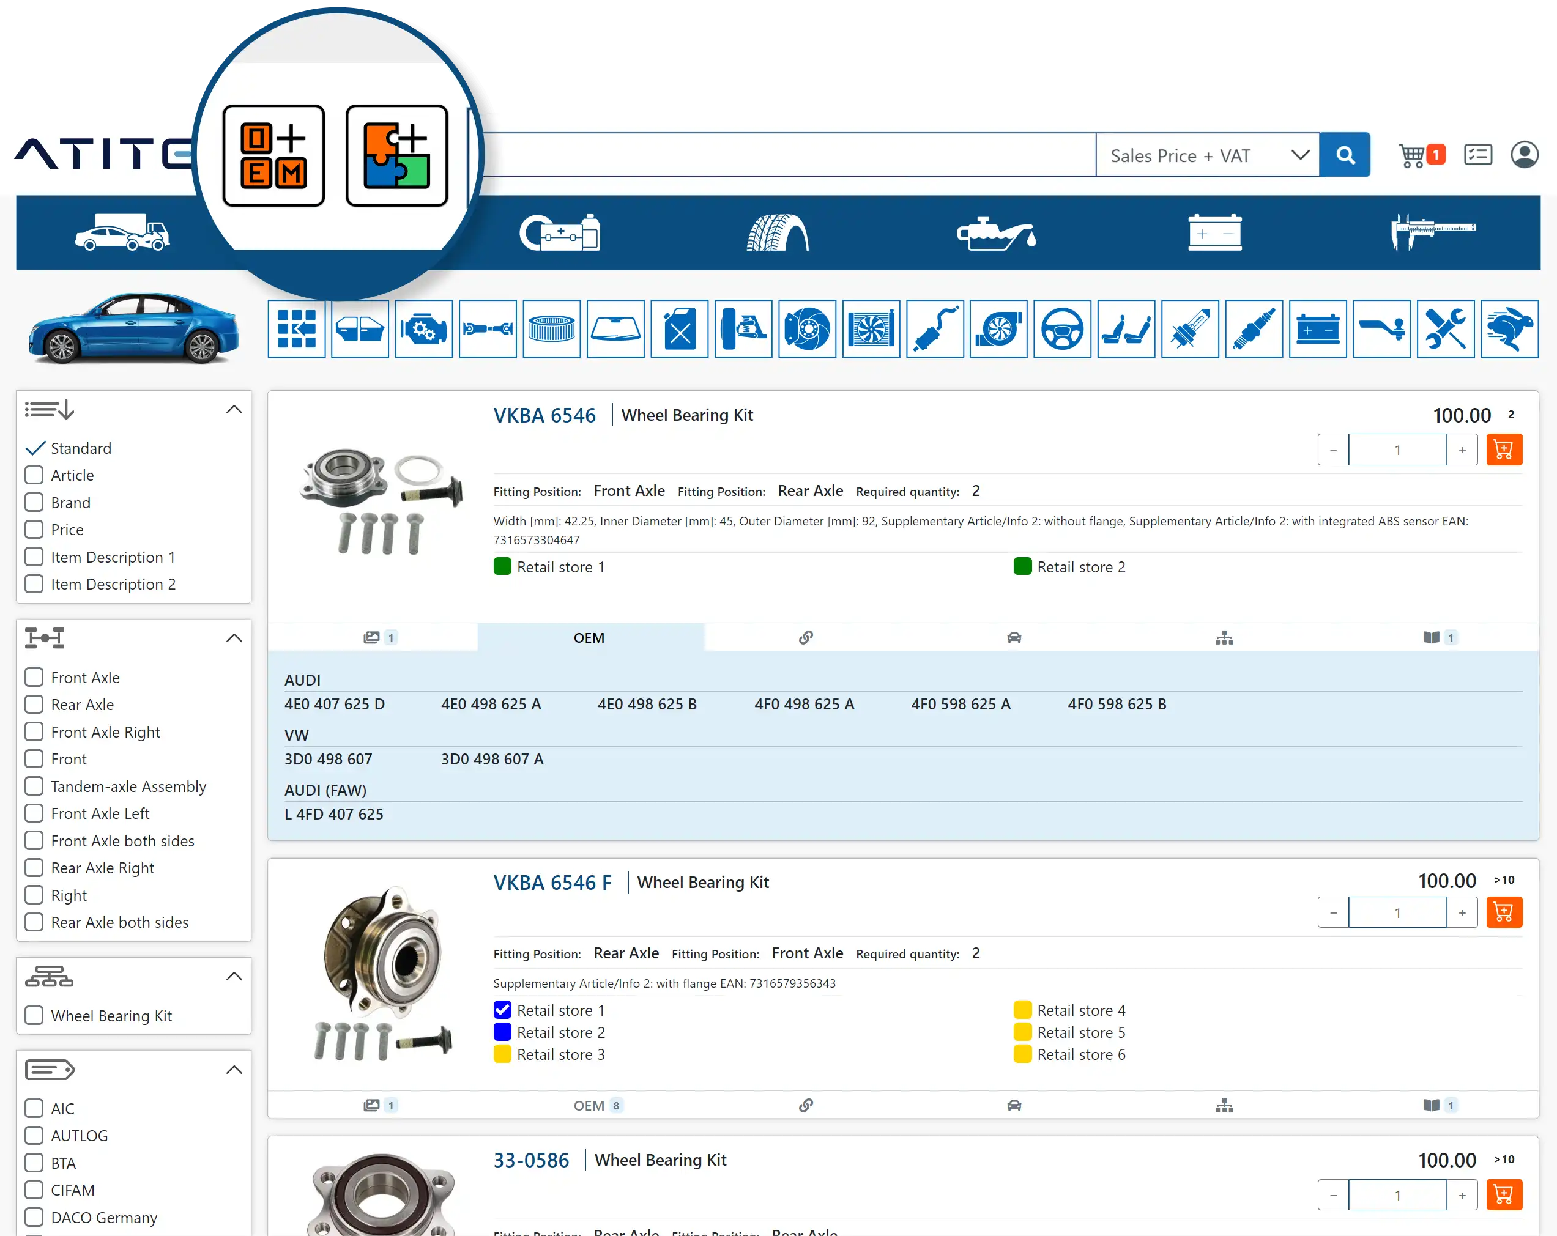Increase quantity for 33-0586
Image resolution: width=1557 pixels, height=1236 pixels.
[1462, 1196]
